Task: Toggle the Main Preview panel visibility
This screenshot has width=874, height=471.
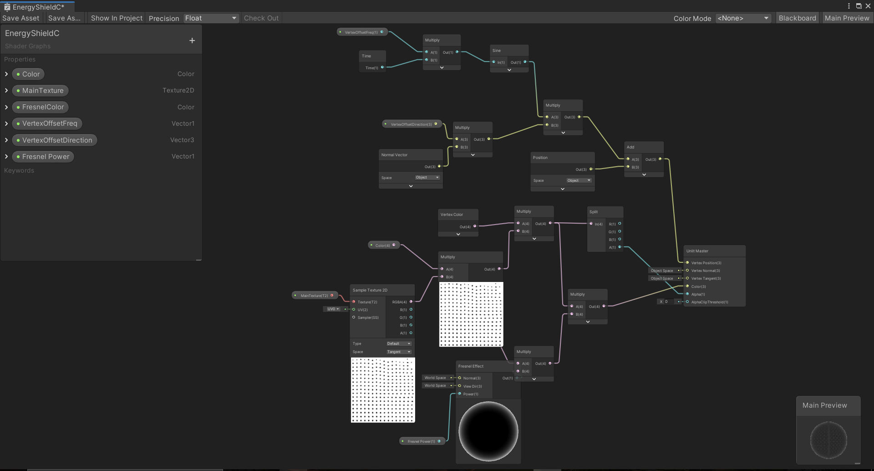Action: 847,18
